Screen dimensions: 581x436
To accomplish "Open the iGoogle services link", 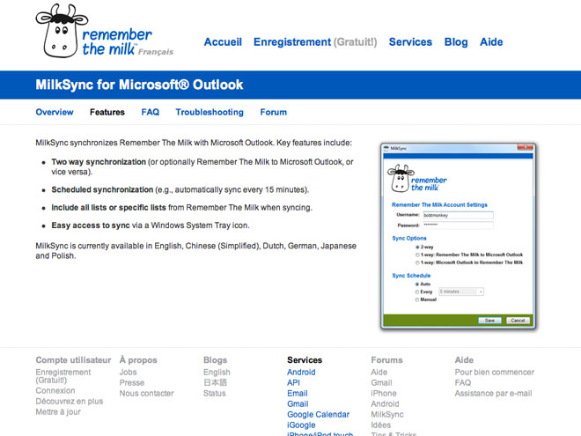I will [301, 425].
